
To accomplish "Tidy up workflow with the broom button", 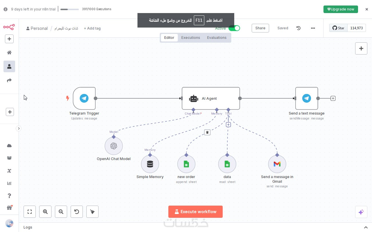I will coord(92,212).
